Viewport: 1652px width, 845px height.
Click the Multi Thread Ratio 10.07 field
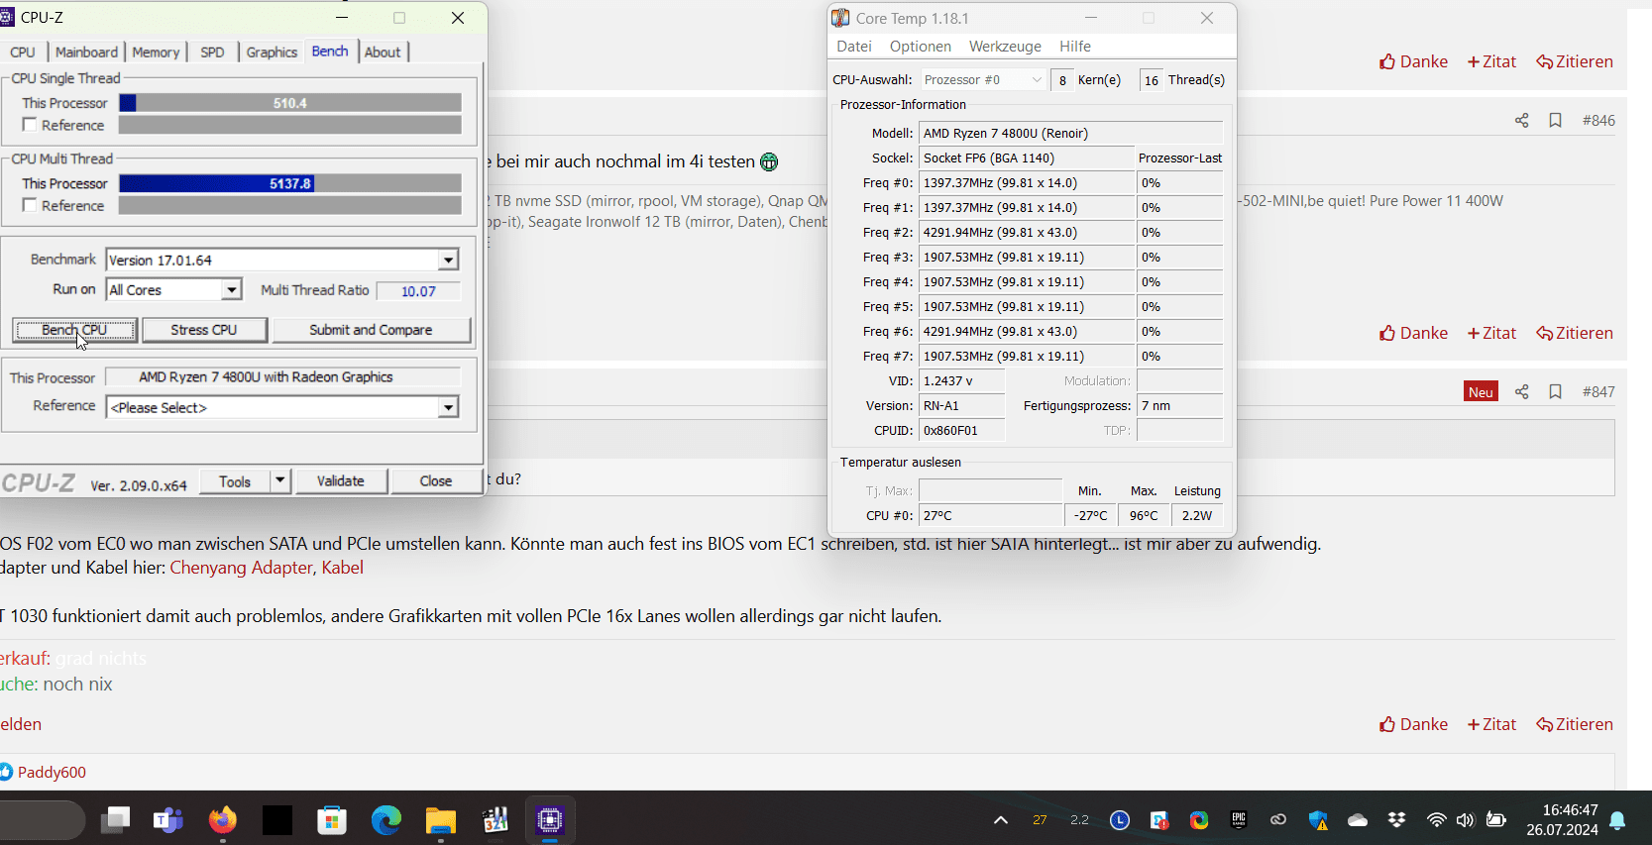[418, 290]
